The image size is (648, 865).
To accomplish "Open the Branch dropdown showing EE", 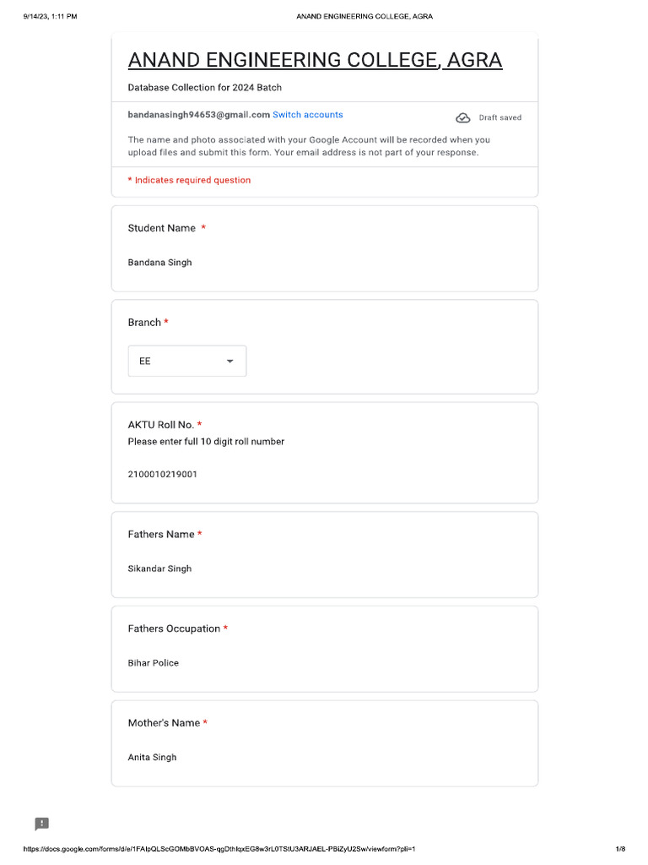I will (186, 361).
